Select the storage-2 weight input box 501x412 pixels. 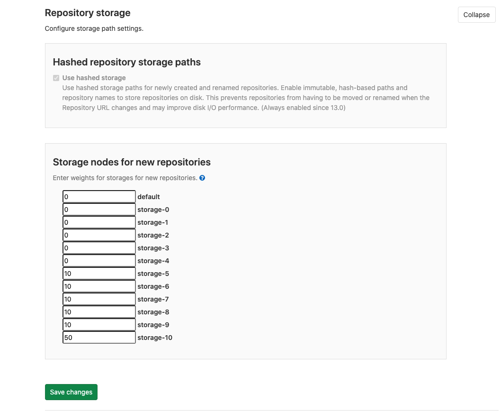[x=98, y=235]
